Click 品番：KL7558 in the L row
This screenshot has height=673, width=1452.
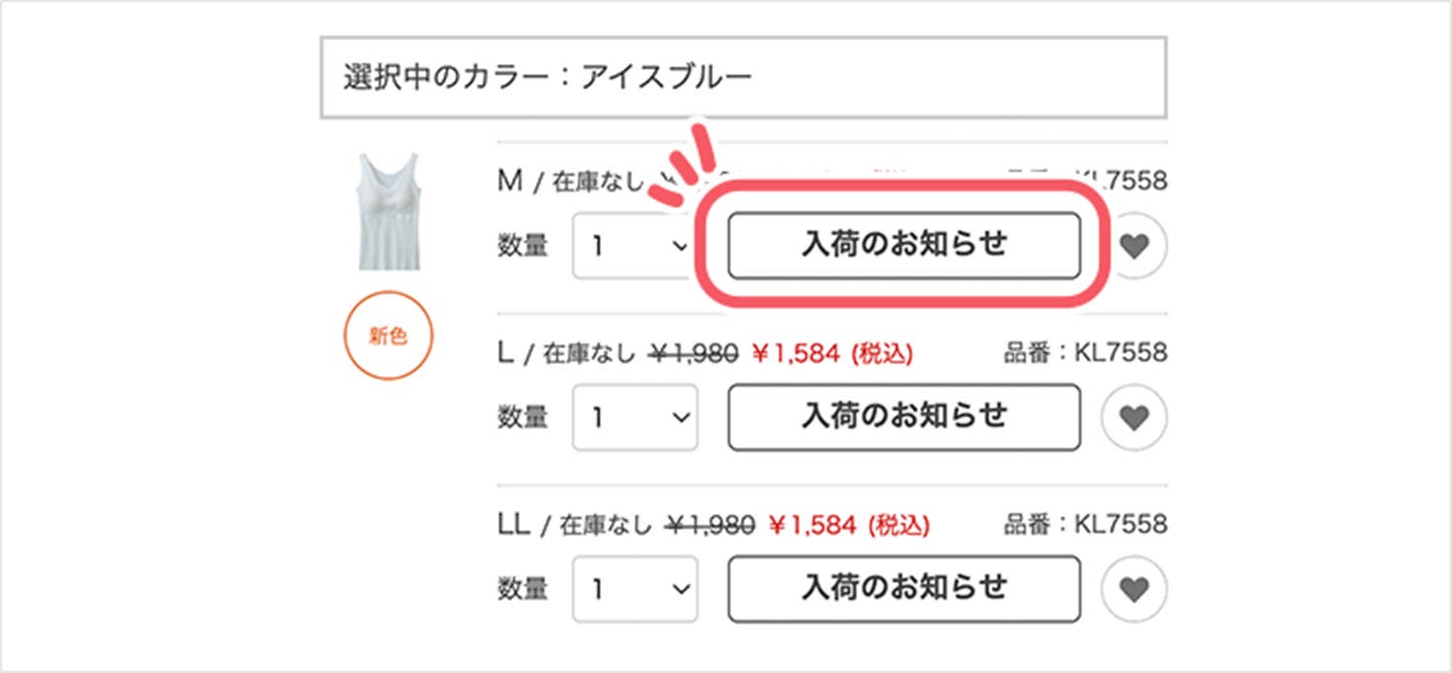(1085, 353)
